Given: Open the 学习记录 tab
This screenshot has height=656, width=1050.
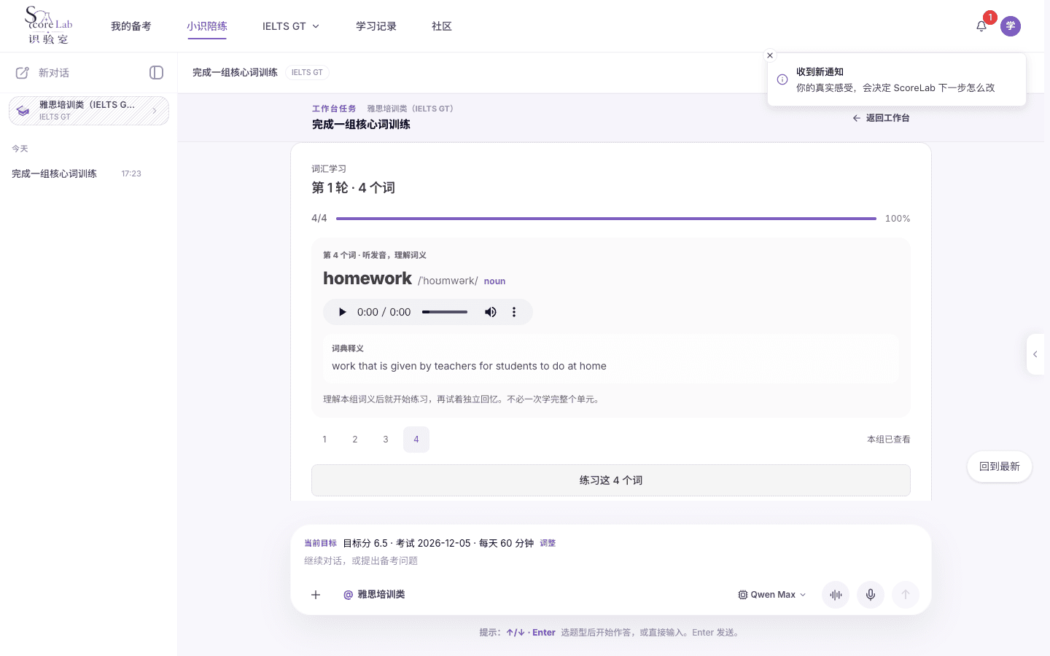Looking at the screenshot, I should (x=376, y=26).
